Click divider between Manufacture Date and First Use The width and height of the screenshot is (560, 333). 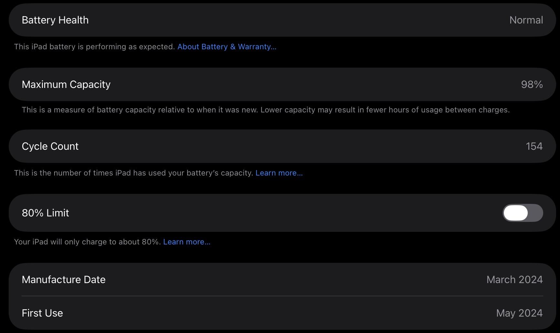point(282,296)
